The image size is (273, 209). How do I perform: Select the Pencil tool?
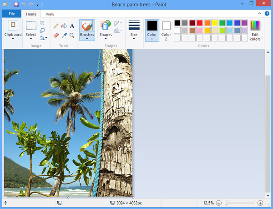point(56,26)
